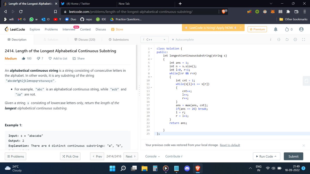The width and height of the screenshot is (310, 174).
Task: Expand the Run Code options arrow
Action: (275, 156)
